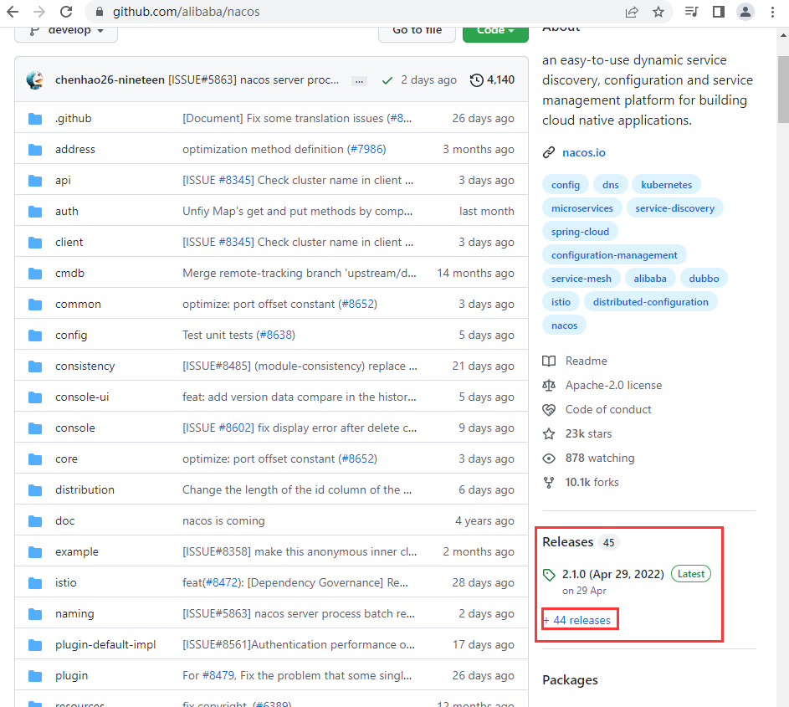The height and width of the screenshot is (707, 789).
Task: Select the dubbo topic tag
Action: 704,279
